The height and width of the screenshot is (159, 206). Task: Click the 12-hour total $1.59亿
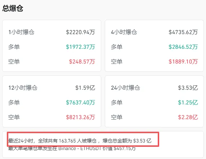pyautogui.click(x=85, y=88)
